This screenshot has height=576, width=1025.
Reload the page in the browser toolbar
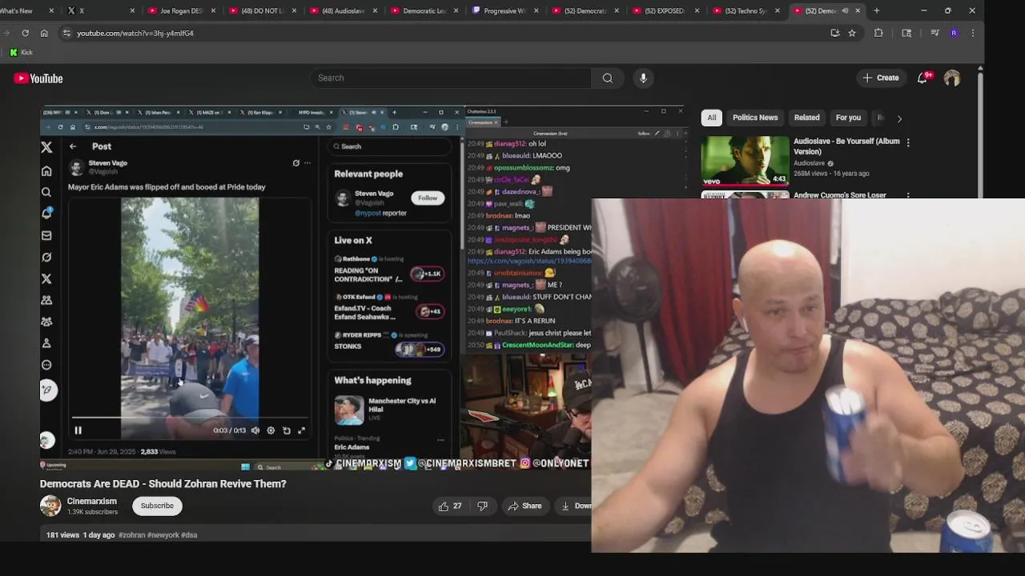click(x=25, y=33)
